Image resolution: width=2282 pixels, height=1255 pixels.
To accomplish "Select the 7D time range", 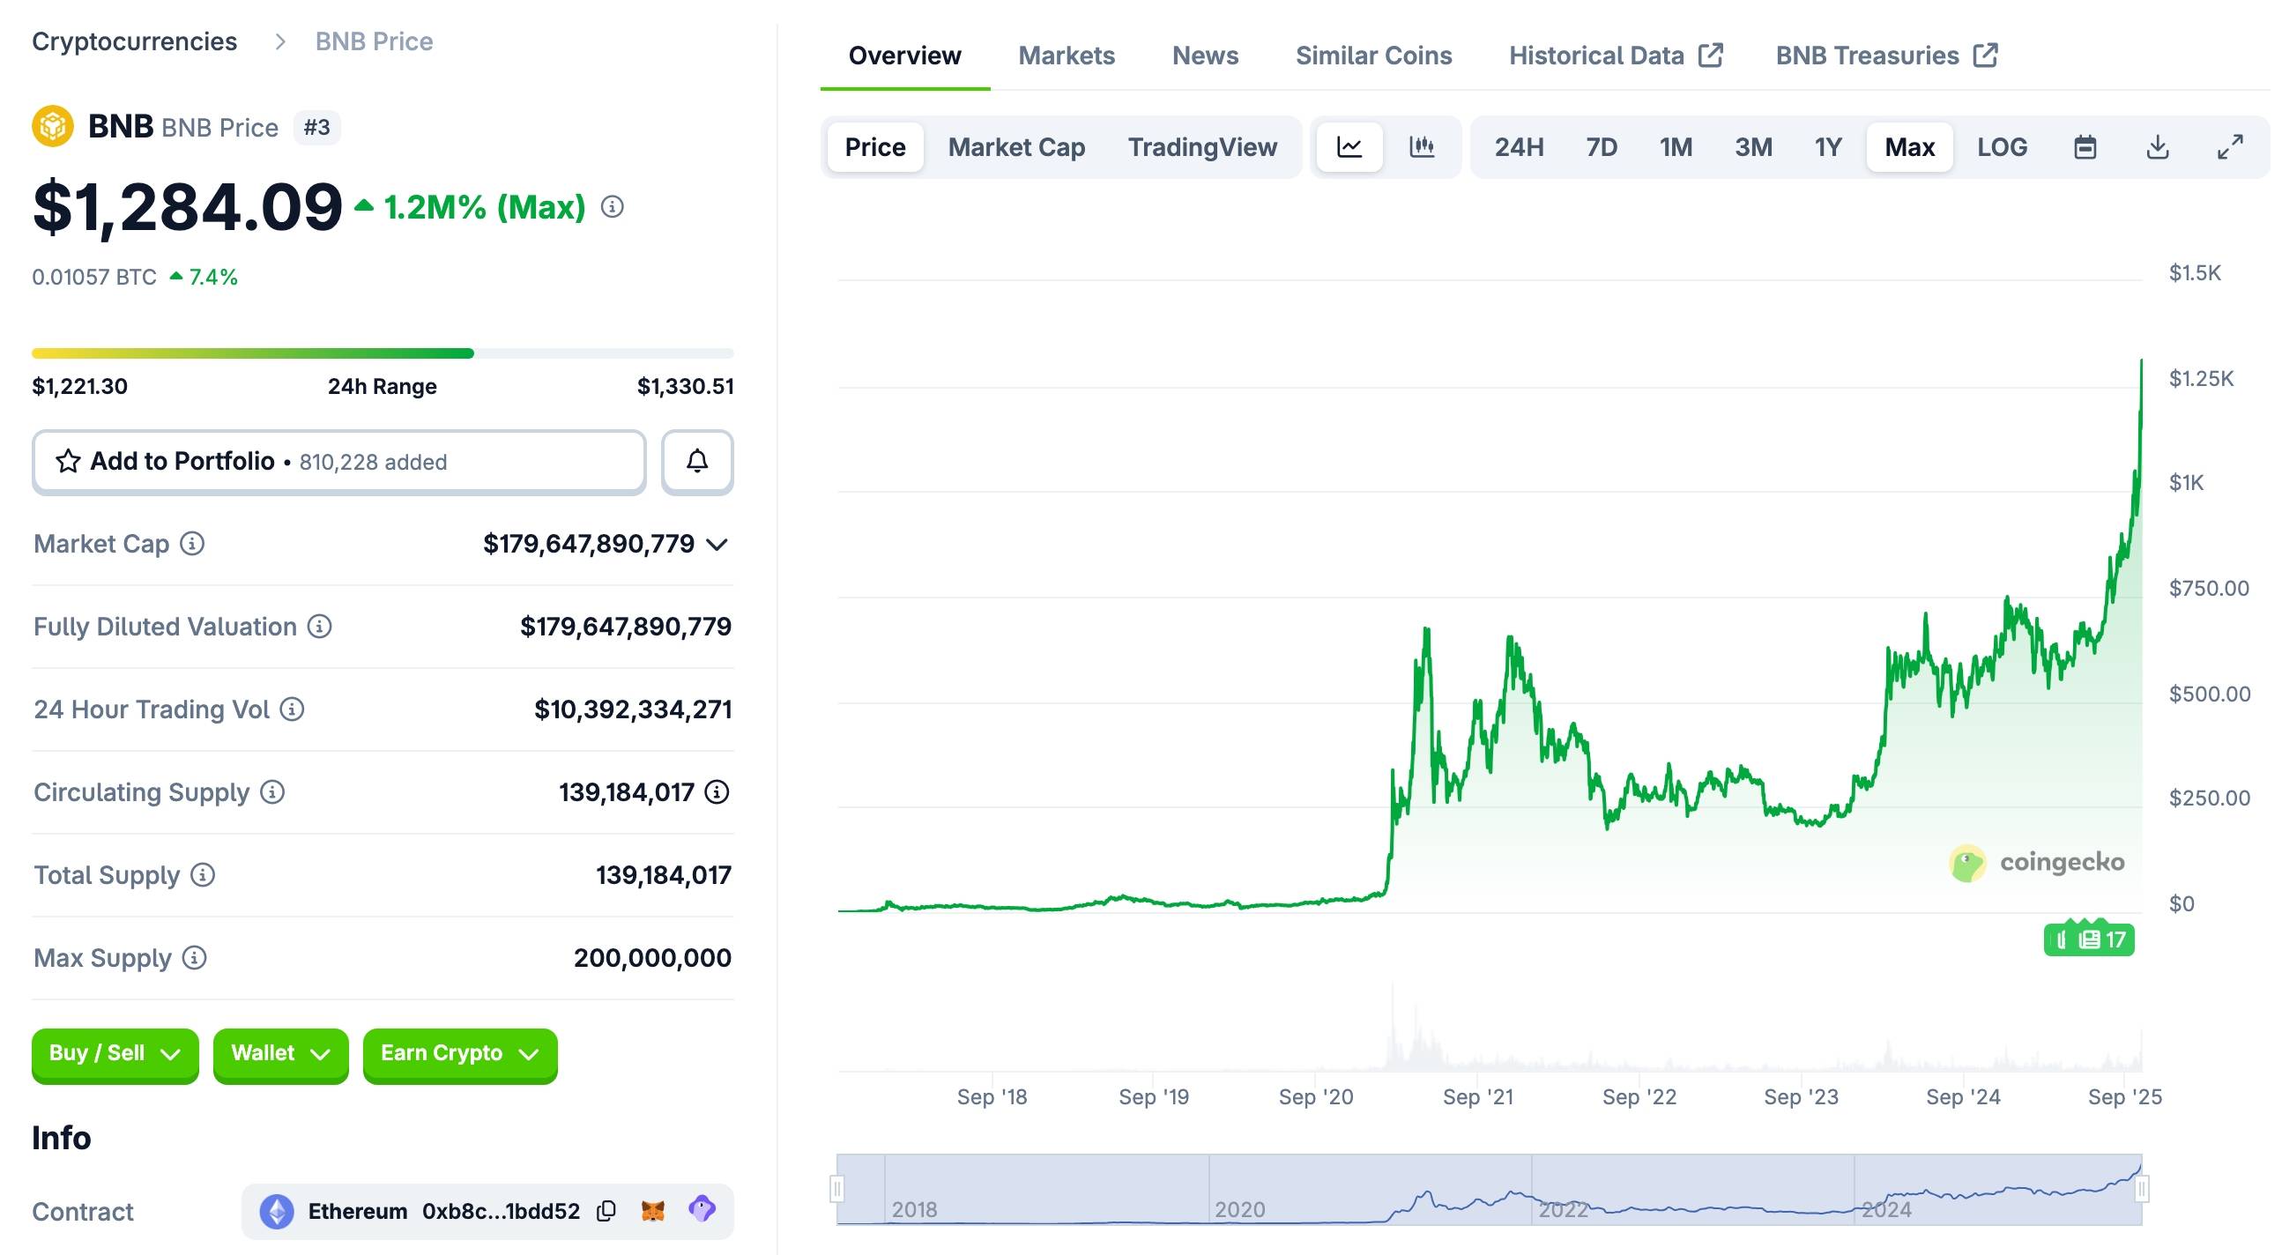I will coord(1601,146).
